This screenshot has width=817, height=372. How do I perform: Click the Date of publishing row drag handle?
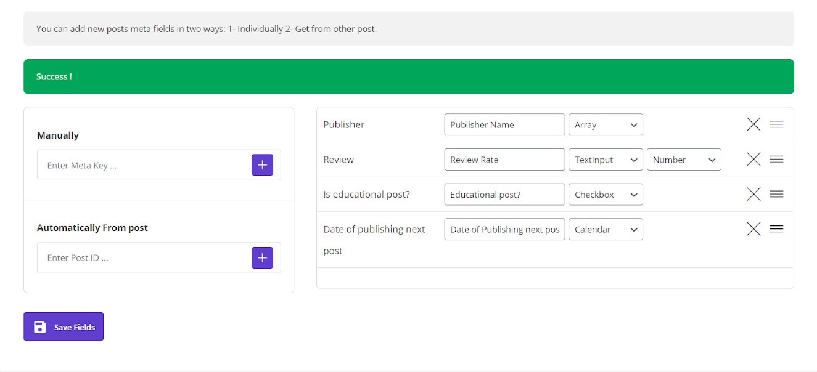point(776,229)
